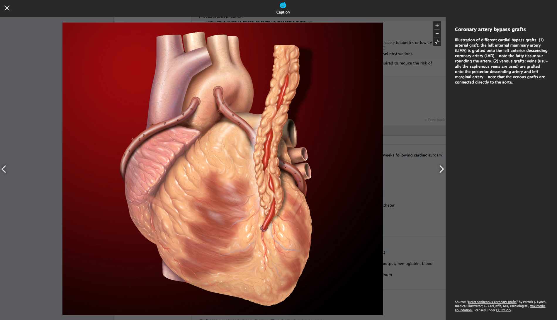Image resolution: width=557 pixels, height=320 pixels.
Task: Open the Heart saphenous coronary grafts link
Action: pos(492,302)
